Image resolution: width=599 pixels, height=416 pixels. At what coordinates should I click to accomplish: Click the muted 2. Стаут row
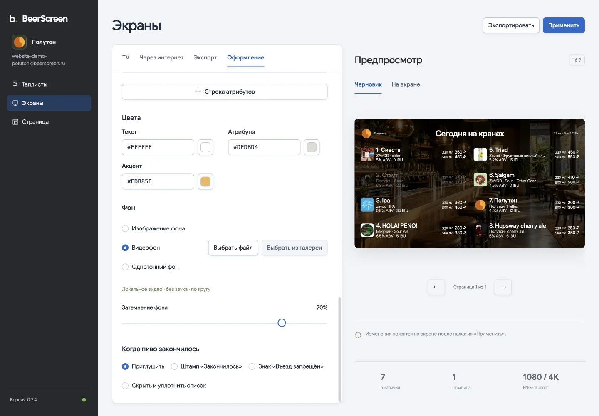413,180
